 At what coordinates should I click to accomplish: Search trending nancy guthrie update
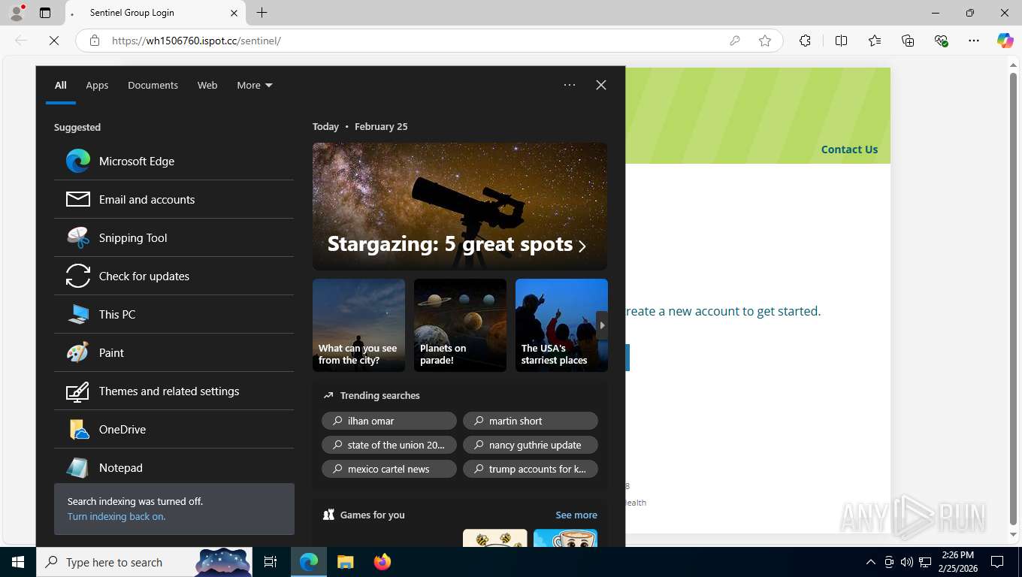(x=531, y=445)
